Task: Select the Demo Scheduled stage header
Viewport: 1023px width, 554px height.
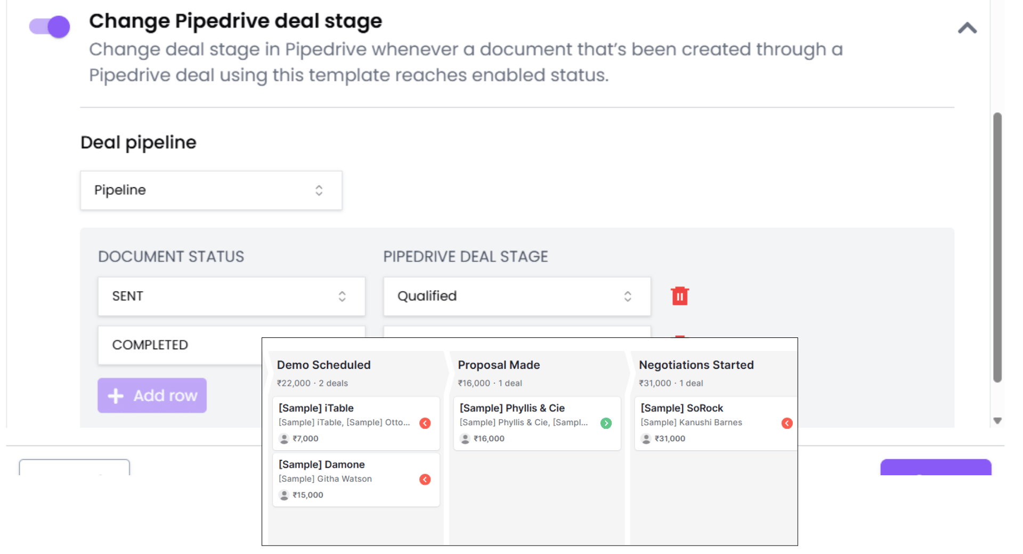Action: coord(323,365)
